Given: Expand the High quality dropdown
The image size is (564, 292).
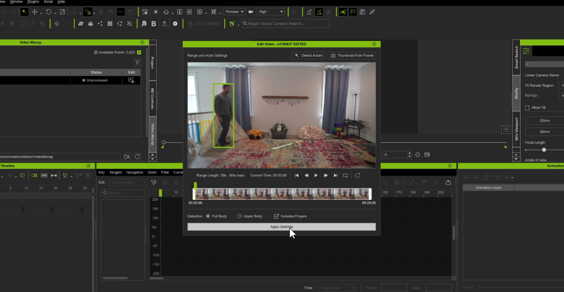Looking at the screenshot, I should (x=271, y=12).
